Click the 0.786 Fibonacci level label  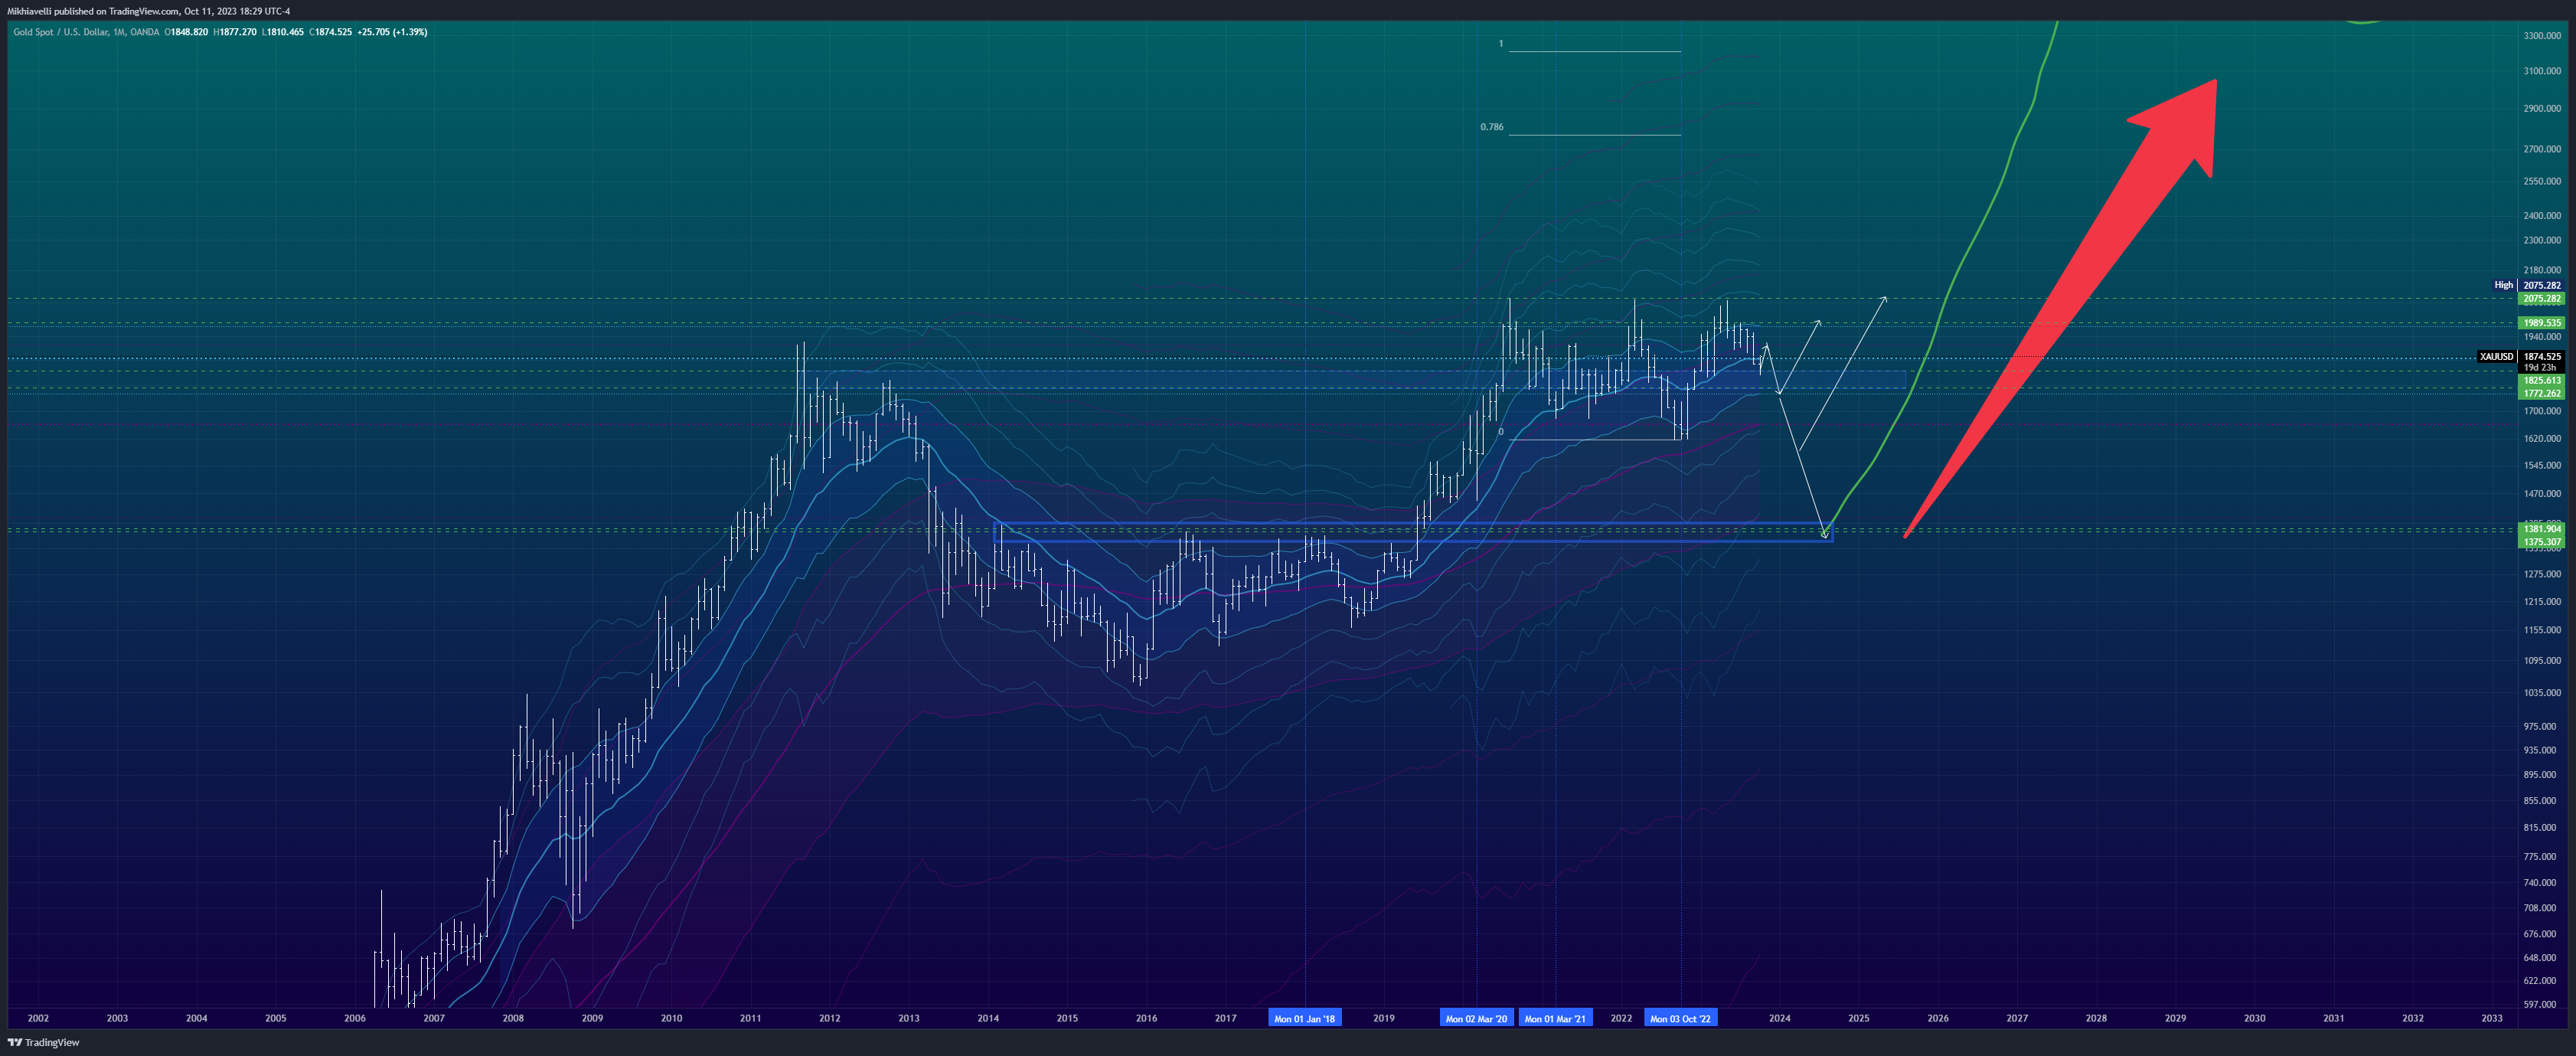tap(1491, 127)
